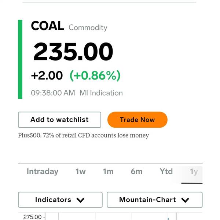Open the Indicators dropdown menu

[60, 200]
